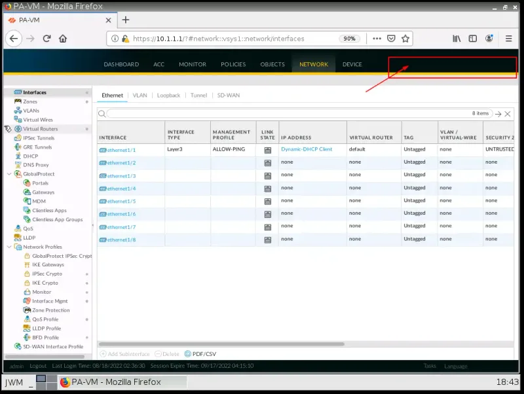Image resolution: width=524 pixels, height=394 pixels.
Task: Open the ethernet1/1 interface link
Action: (x=121, y=151)
